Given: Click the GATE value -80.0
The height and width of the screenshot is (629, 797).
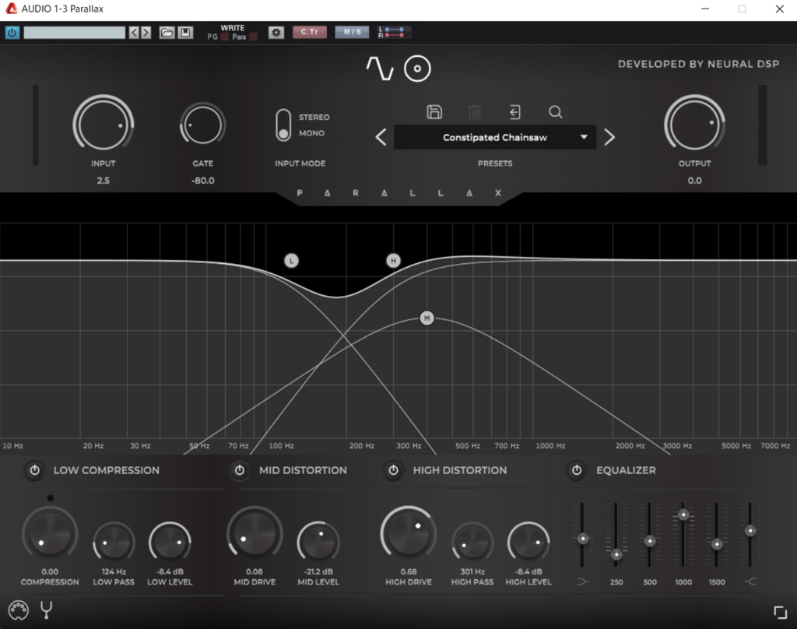Looking at the screenshot, I should click(x=203, y=181).
